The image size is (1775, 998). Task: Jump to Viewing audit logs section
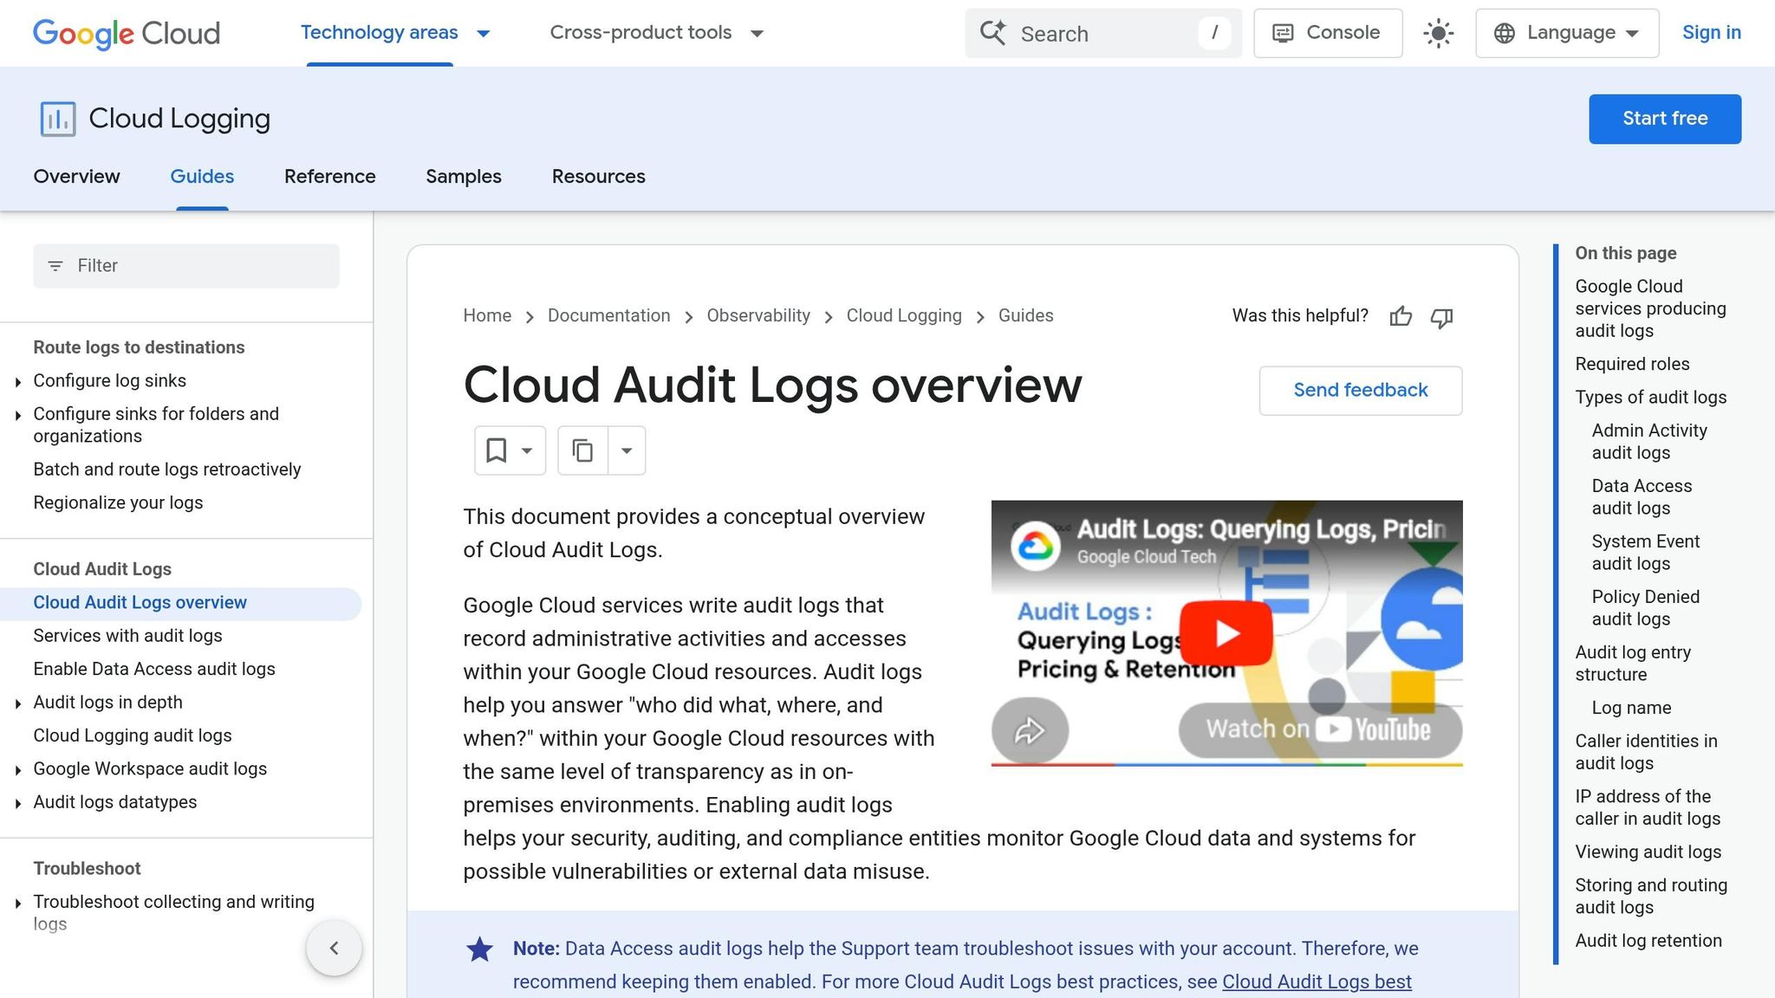[x=1648, y=852]
